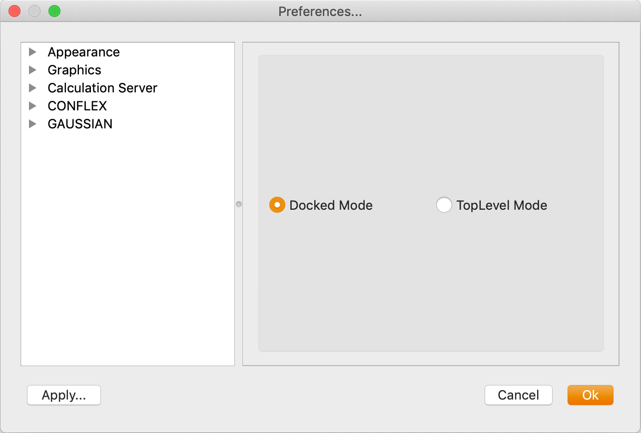Select the GAUSSIAN label in tree

click(x=80, y=124)
